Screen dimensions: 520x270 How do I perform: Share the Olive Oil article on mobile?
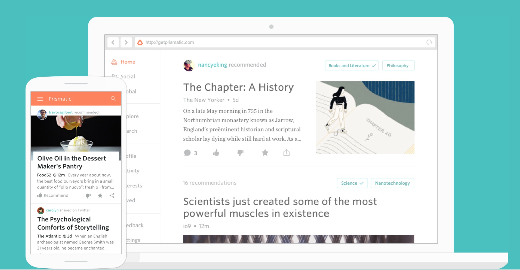112,196
